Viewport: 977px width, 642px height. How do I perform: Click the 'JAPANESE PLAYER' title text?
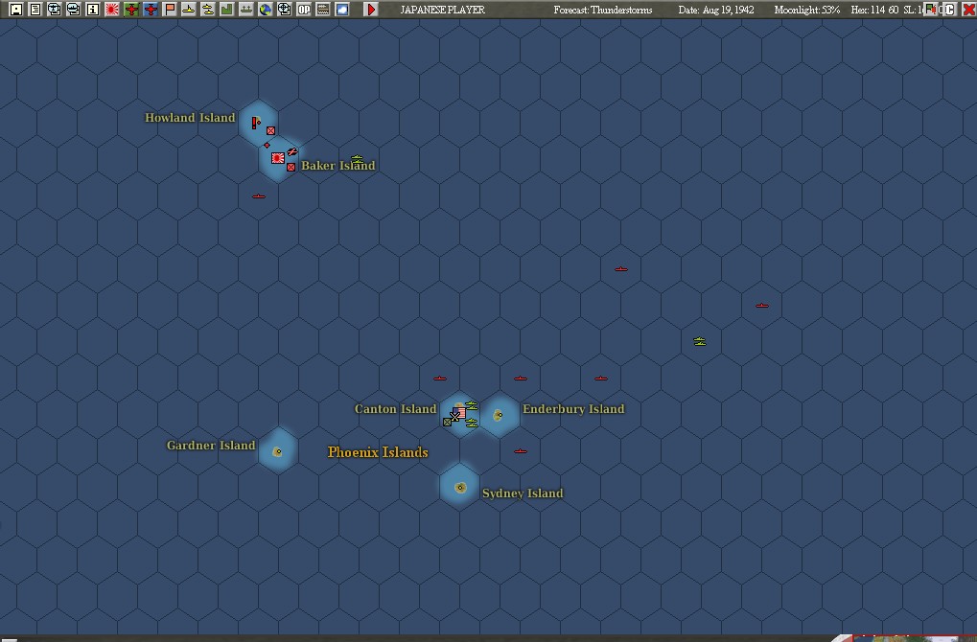[442, 10]
